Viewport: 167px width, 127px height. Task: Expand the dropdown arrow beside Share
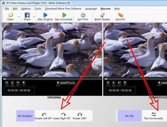click(34, 17)
